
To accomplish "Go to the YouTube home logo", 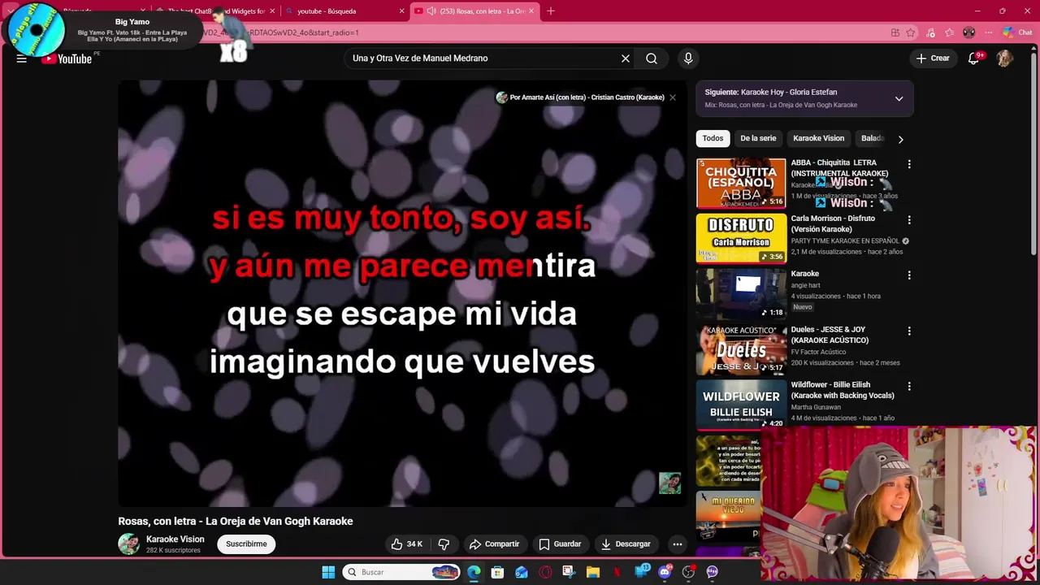I will [67, 58].
